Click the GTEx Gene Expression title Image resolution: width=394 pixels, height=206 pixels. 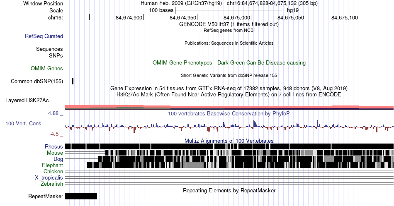229,88
